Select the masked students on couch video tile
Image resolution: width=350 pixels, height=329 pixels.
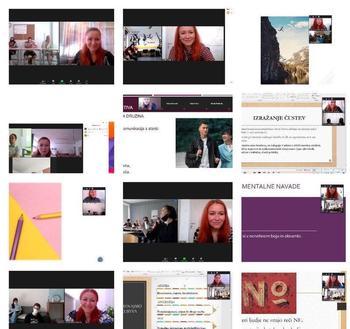(x=36, y=305)
